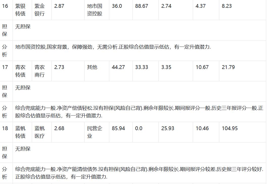Screen dimensions: 268x184
Task: Click the 民营企业 ownership cell
Action: 95,132
